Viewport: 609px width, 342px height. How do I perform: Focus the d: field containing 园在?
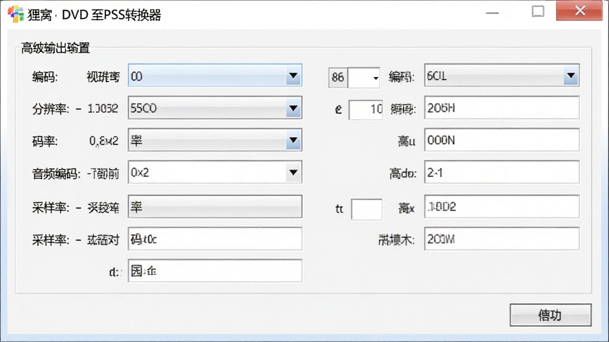click(215, 271)
